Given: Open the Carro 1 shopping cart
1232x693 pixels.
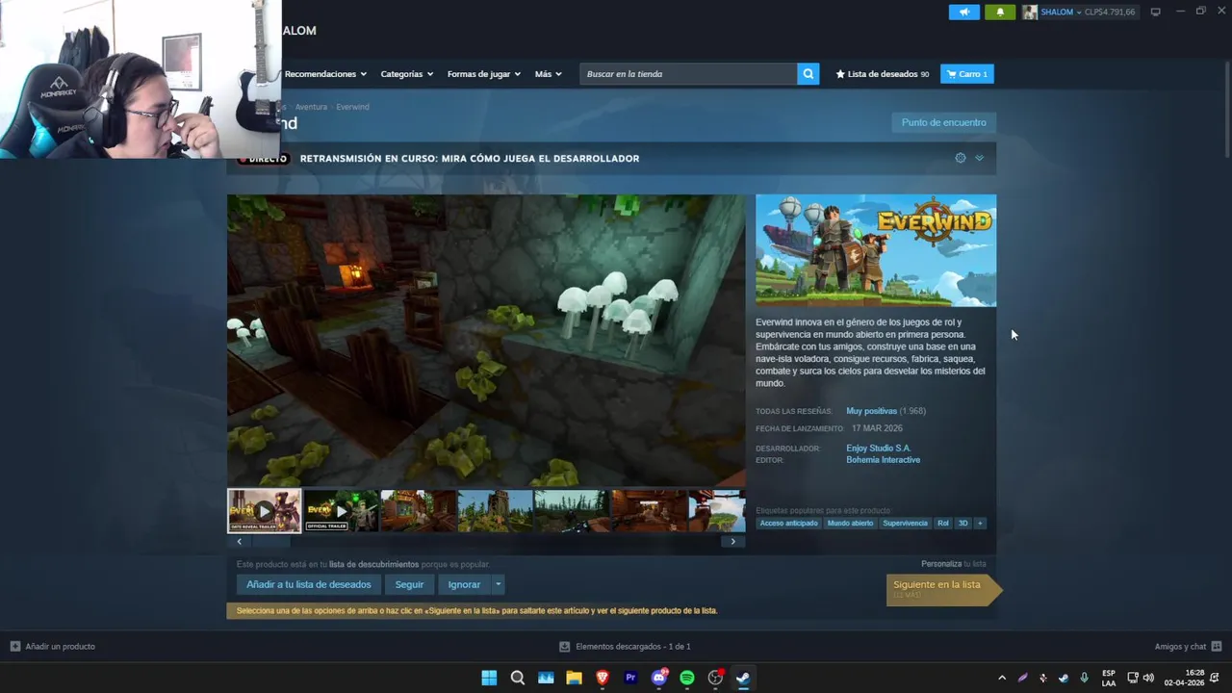Looking at the screenshot, I should click(967, 74).
